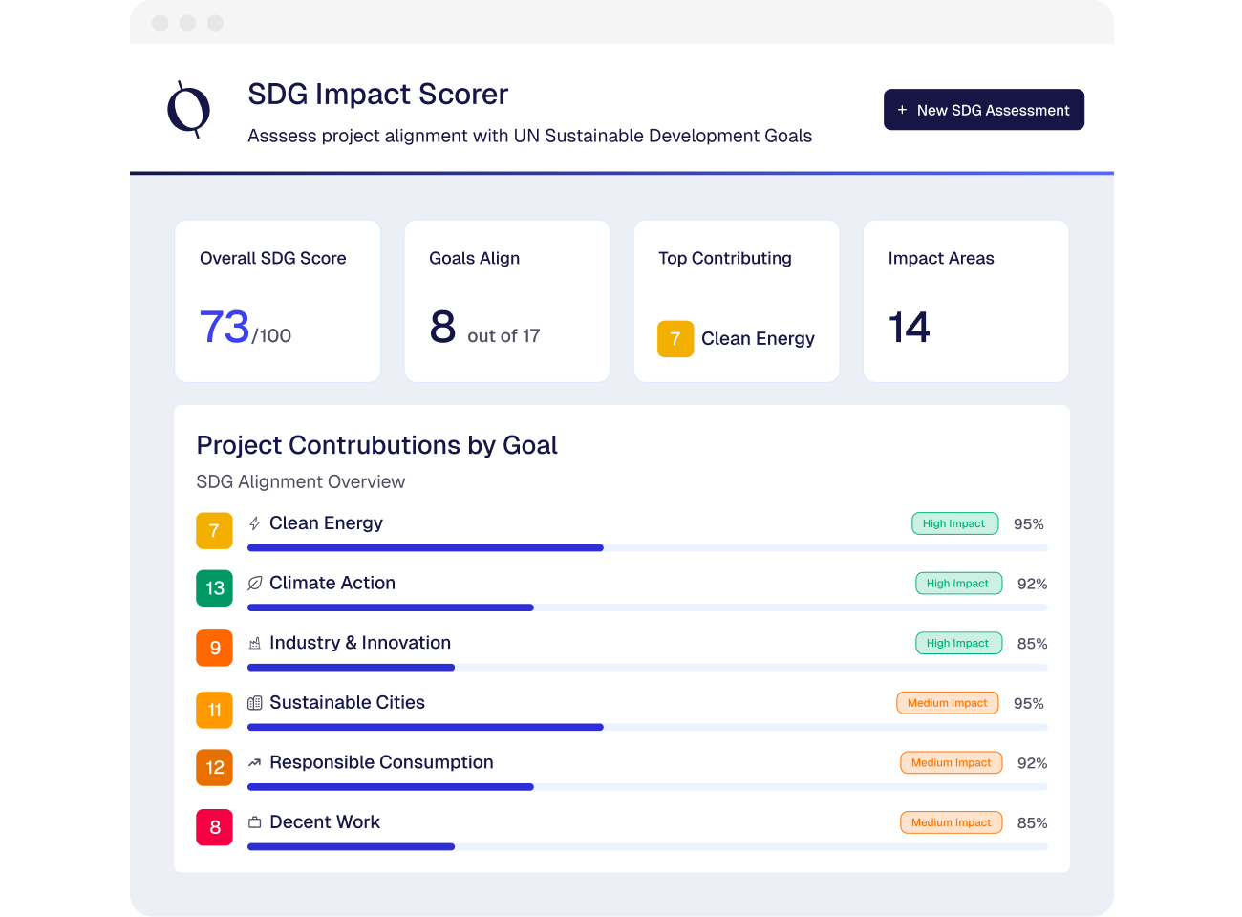Viewport: 1242px width, 917px height.
Task: Click the leaf icon beside Climate Action
Action: 254,584
